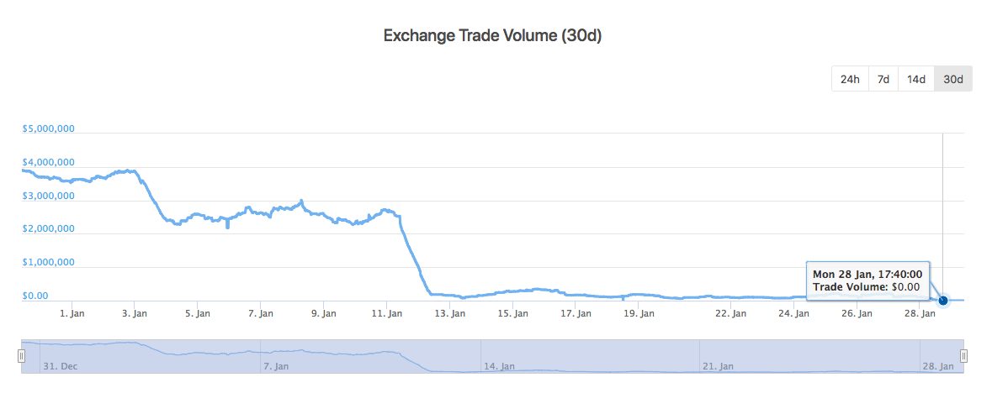Screen dimensions: 992x393
Task: Click 7. Jan in the navigator strip
Action: coord(278,366)
